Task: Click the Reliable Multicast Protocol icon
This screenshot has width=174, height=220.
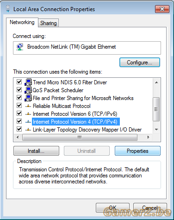Action: point(28,106)
